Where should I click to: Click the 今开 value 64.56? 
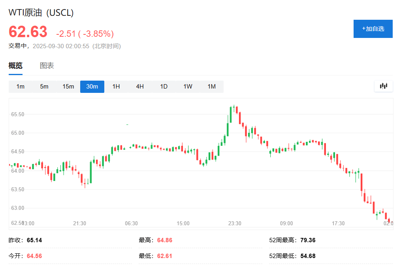[34, 256]
